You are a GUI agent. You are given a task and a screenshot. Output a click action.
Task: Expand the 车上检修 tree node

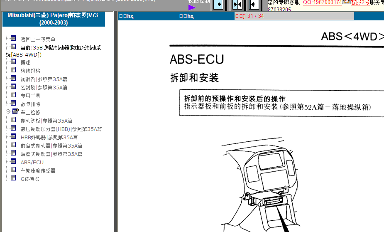8,111
